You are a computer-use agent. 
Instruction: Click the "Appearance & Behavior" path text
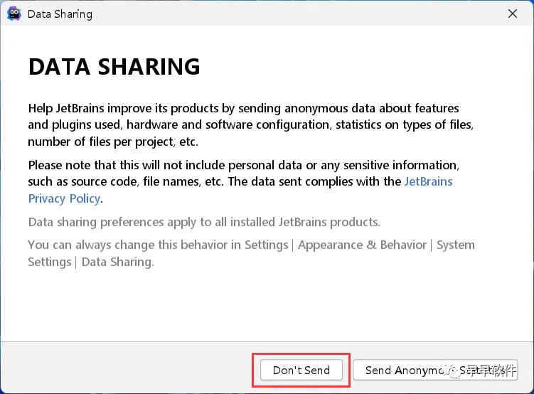[362, 245]
